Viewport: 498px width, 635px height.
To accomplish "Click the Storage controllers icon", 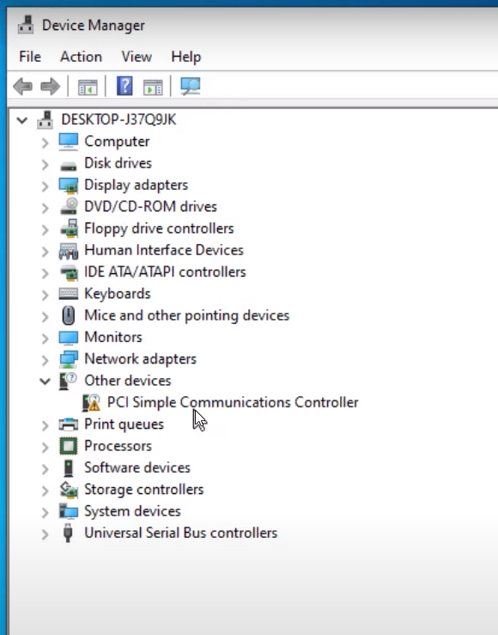I will (69, 490).
